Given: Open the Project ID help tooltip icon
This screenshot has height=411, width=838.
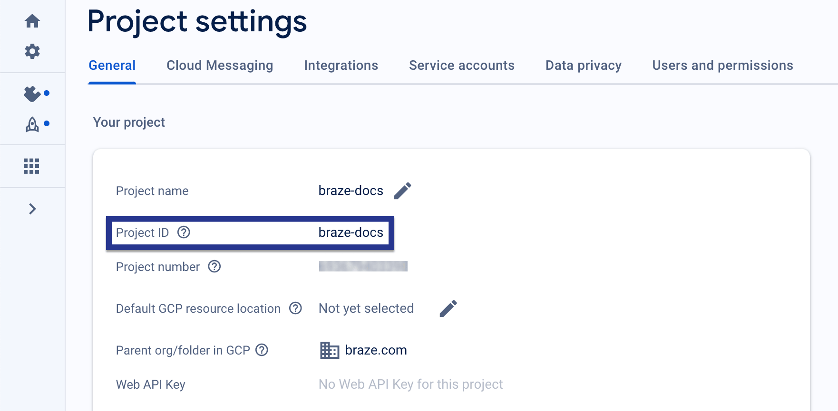Looking at the screenshot, I should pyautogui.click(x=184, y=233).
